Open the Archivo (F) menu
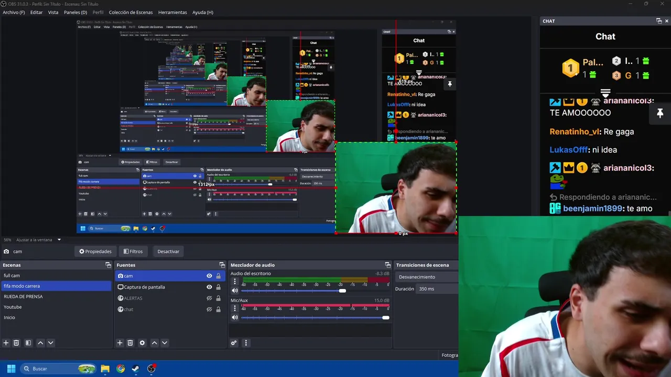 (14, 12)
